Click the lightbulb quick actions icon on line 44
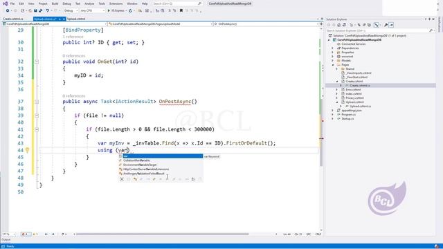 (27, 150)
